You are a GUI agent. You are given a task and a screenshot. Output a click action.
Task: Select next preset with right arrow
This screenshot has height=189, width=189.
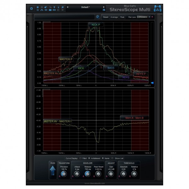[x=104, y=7]
